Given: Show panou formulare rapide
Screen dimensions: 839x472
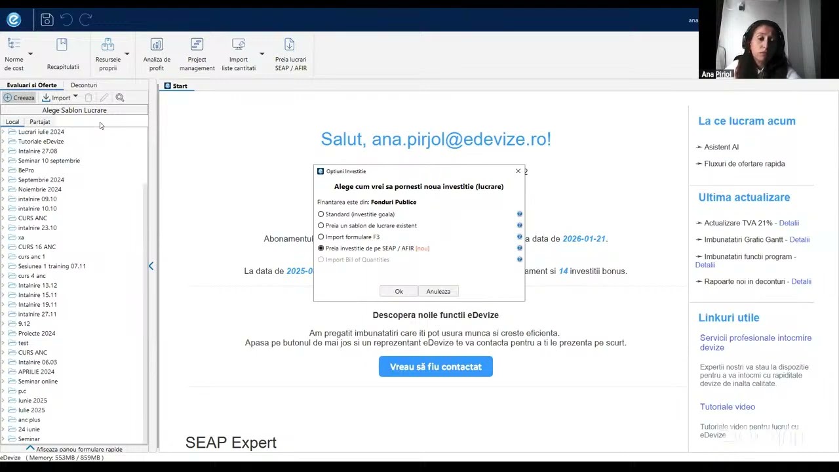Looking at the screenshot, I should (73, 449).
